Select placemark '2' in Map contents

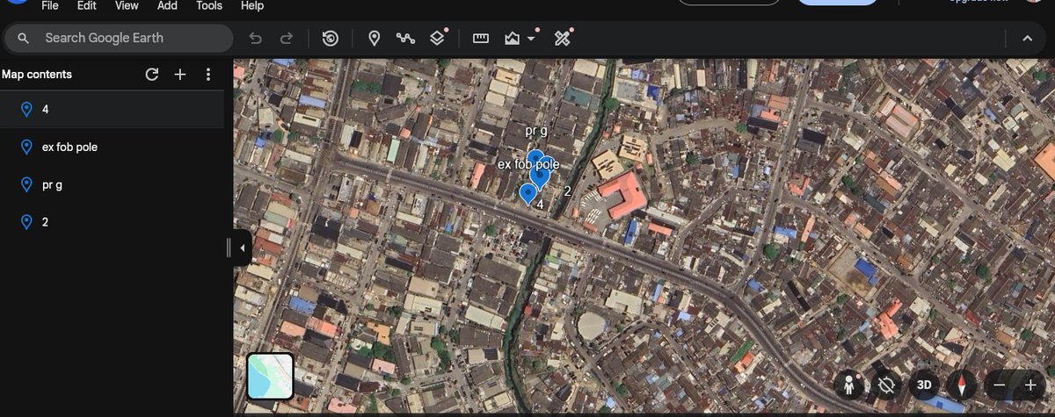click(112, 222)
